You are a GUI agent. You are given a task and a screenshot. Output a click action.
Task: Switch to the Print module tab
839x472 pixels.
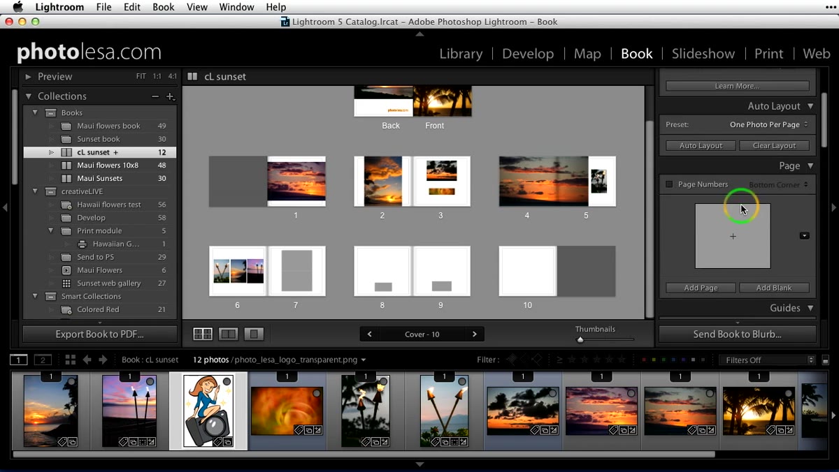pyautogui.click(x=769, y=54)
